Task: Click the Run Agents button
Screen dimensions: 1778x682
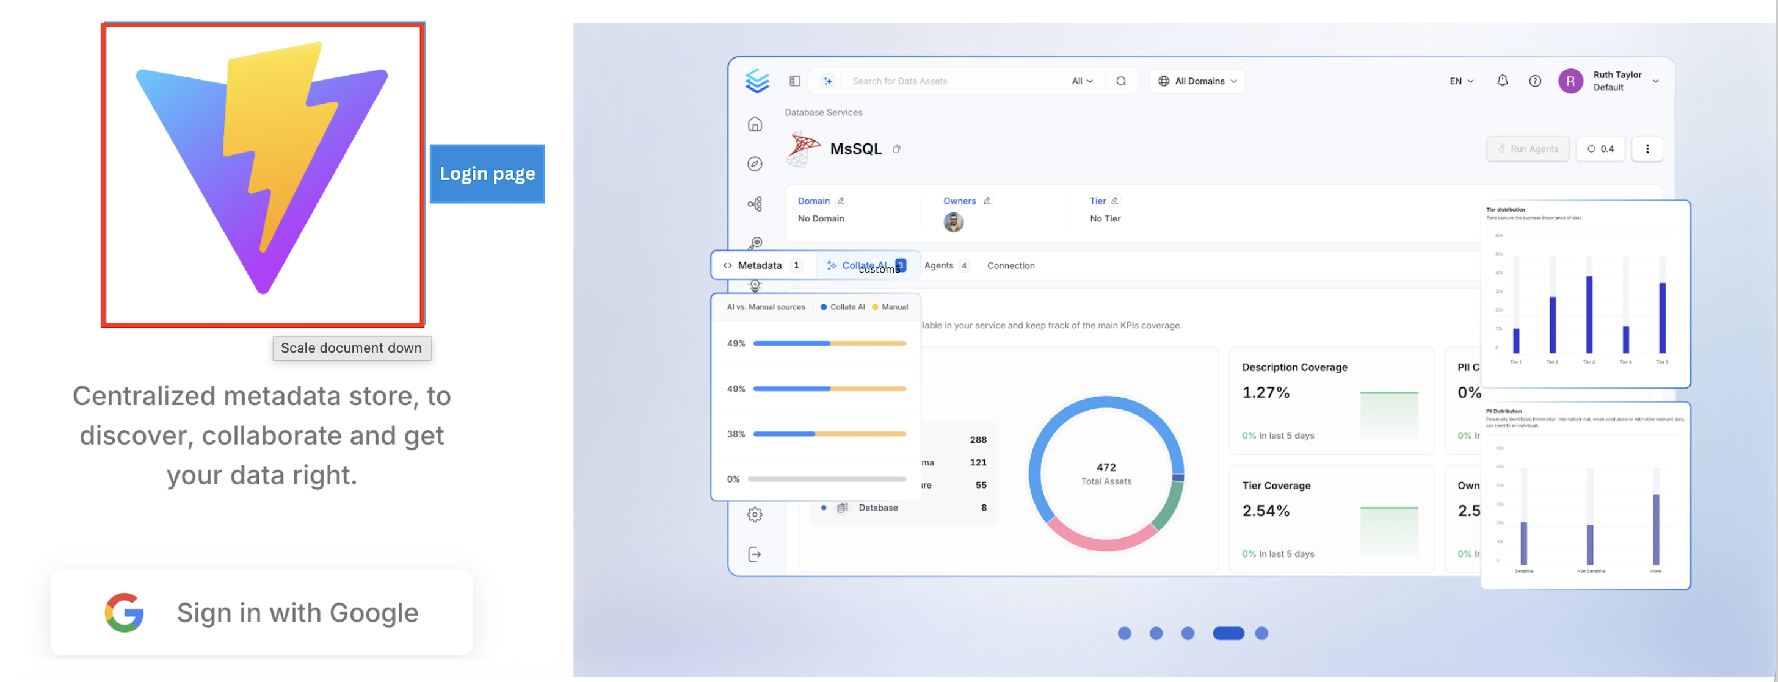Action: 1528,149
